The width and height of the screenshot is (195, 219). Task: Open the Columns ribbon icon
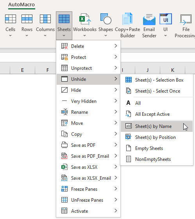click(45, 19)
